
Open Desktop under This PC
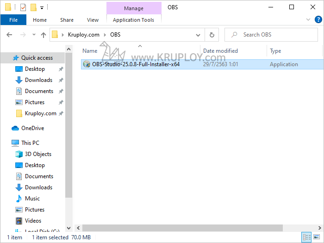tap(35, 165)
